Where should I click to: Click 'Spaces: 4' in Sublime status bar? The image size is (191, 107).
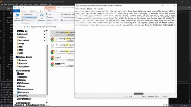pyautogui.click(x=172, y=106)
